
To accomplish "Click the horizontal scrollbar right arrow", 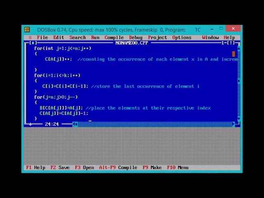I will pos(233,124).
